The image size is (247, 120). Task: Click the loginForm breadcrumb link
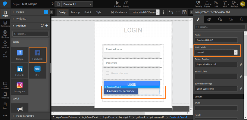108,117
